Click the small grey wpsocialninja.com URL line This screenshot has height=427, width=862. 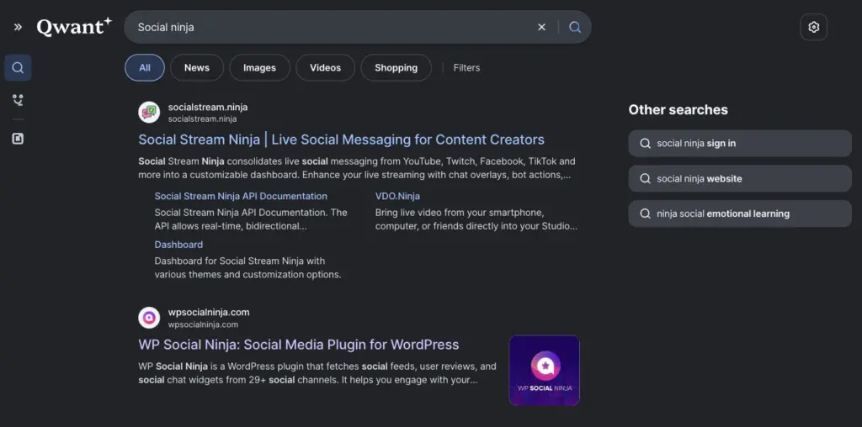click(204, 324)
